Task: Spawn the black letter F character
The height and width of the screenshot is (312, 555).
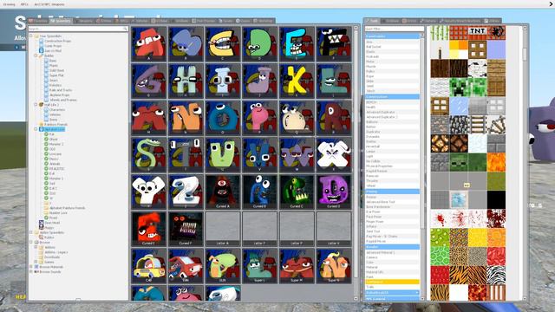Action: tap(333, 44)
